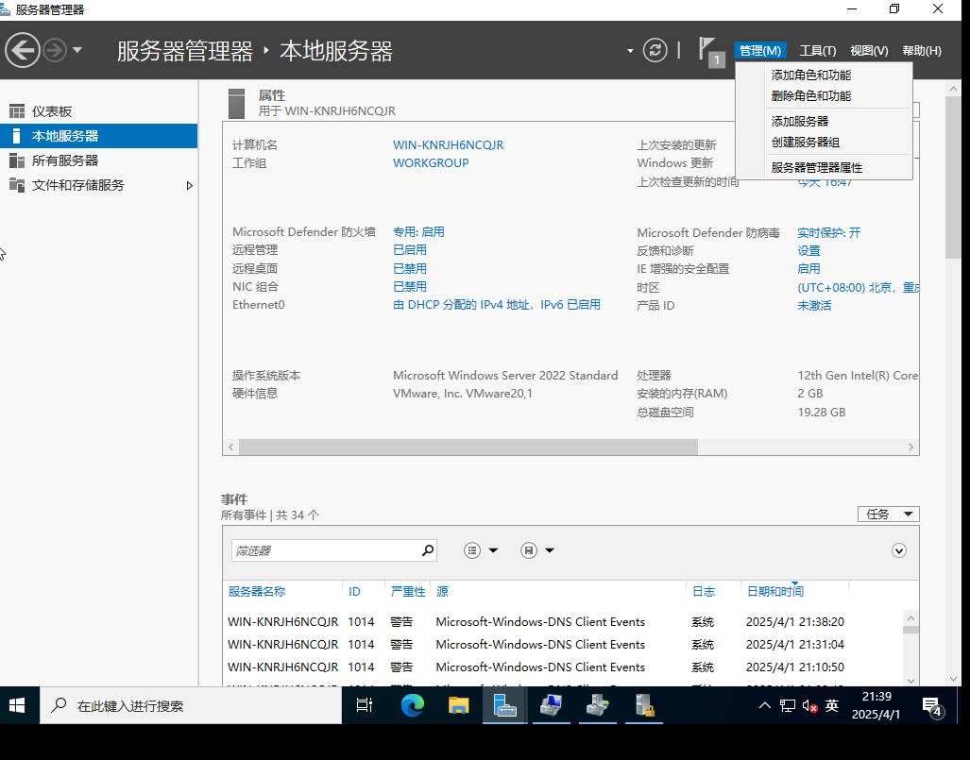Viewport: 970px width, 760px height.
Task: Sort by 日期和时间 column header
Action: (775, 591)
